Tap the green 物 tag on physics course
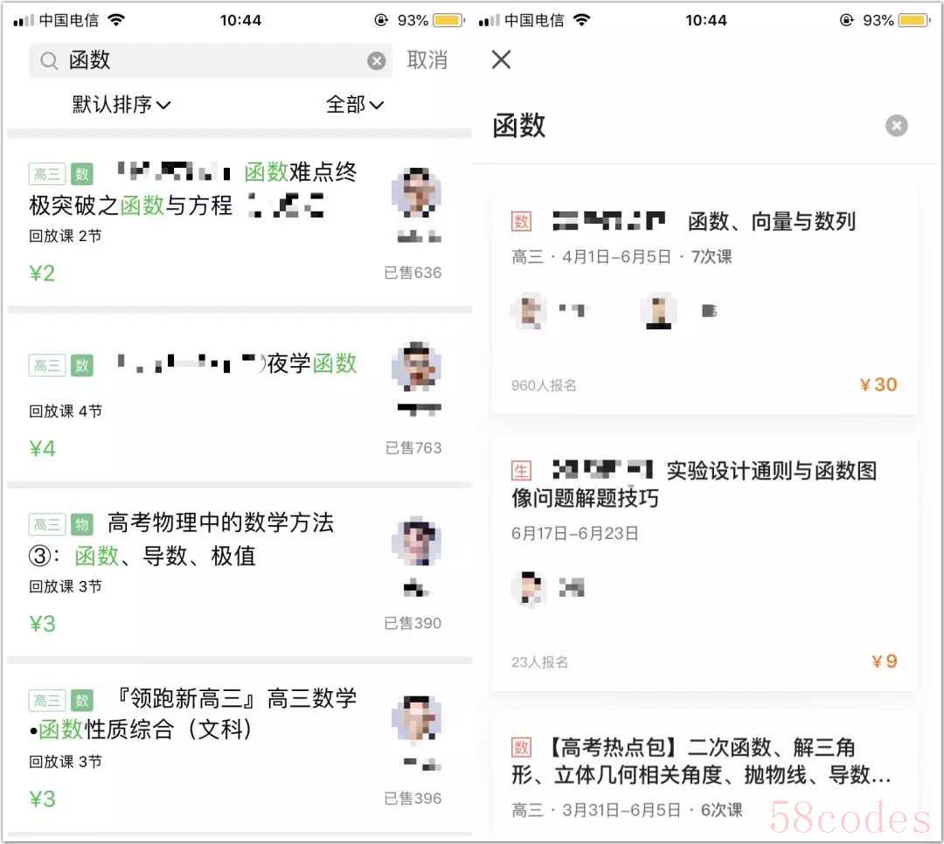 coord(82,524)
